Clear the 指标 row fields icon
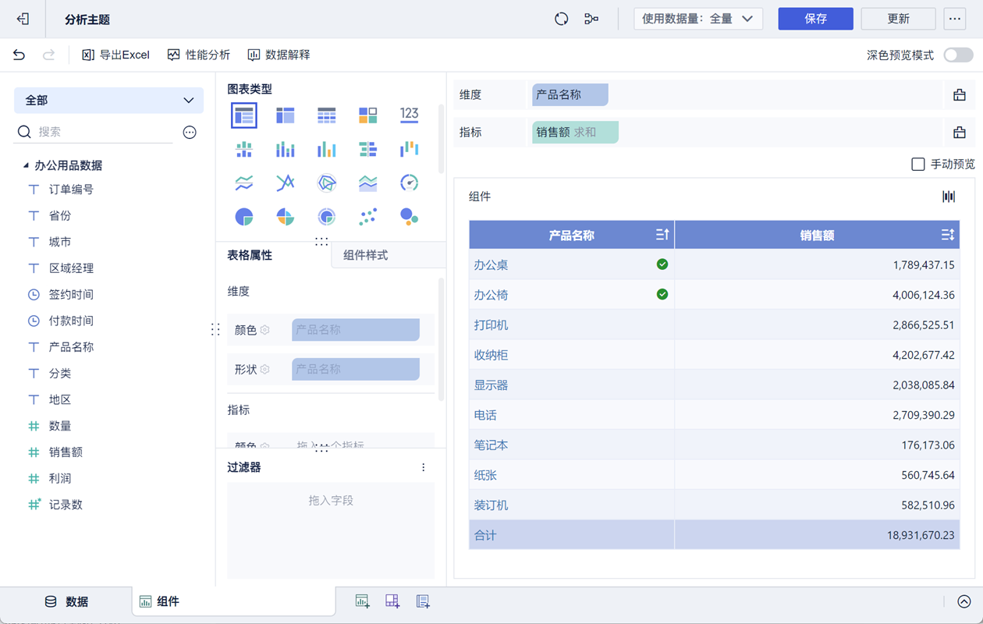 (x=960, y=133)
